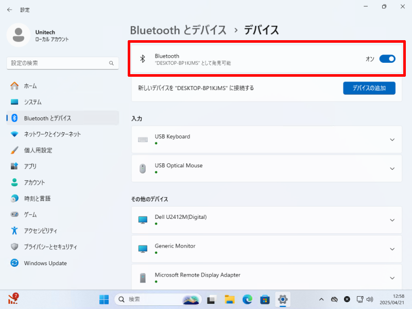Minimize the Settings window

coord(366,7)
